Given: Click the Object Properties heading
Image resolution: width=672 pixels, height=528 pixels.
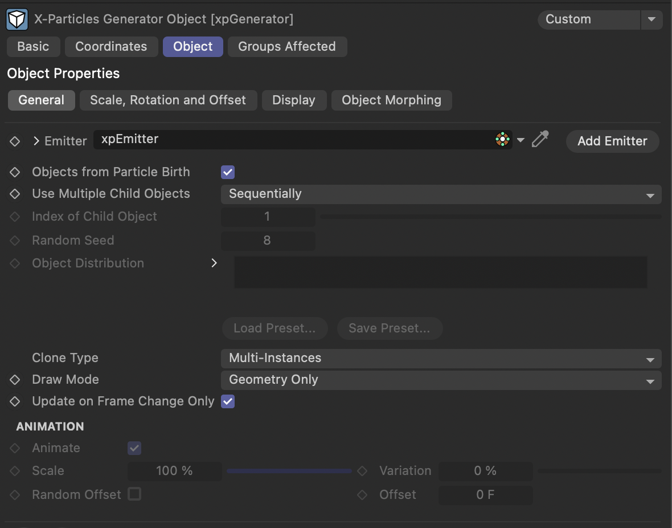Looking at the screenshot, I should coord(63,74).
